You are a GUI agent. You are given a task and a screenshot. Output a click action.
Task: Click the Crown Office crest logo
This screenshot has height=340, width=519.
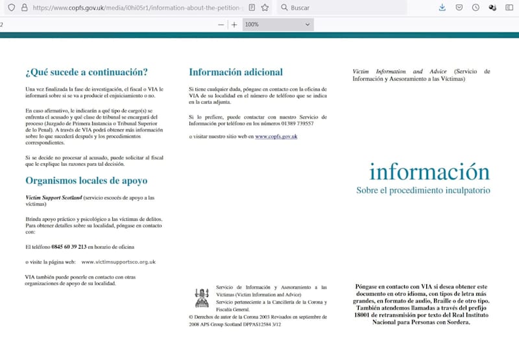[x=202, y=298]
